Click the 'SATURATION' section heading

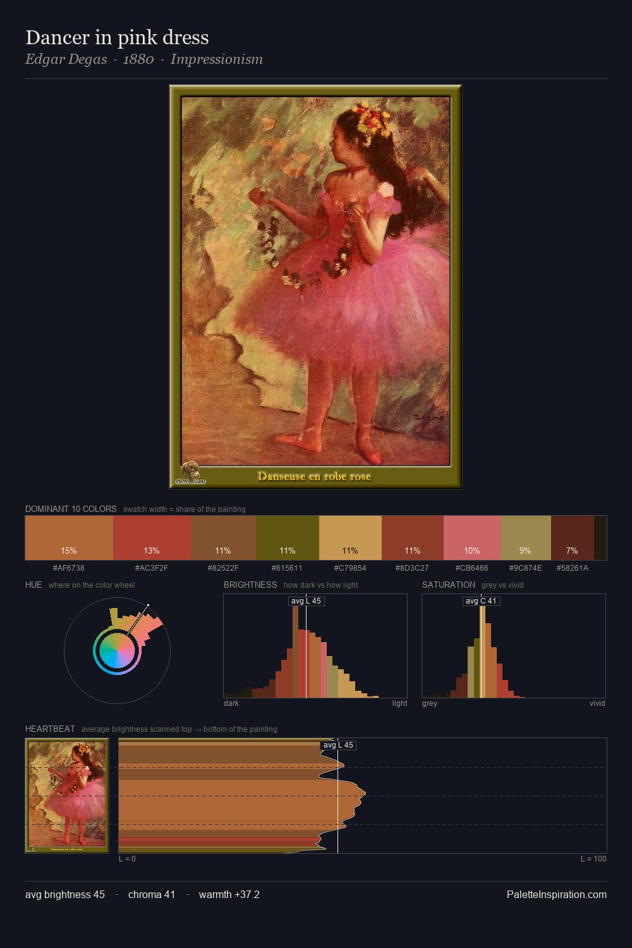(449, 585)
